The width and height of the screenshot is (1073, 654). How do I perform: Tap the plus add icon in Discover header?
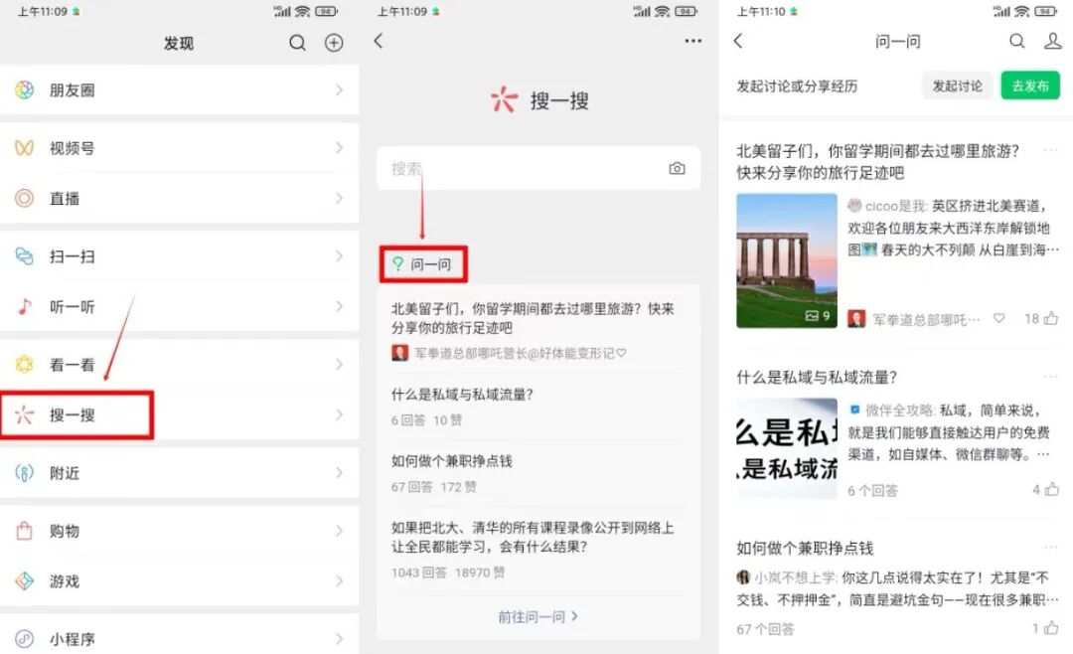click(333, 43)
